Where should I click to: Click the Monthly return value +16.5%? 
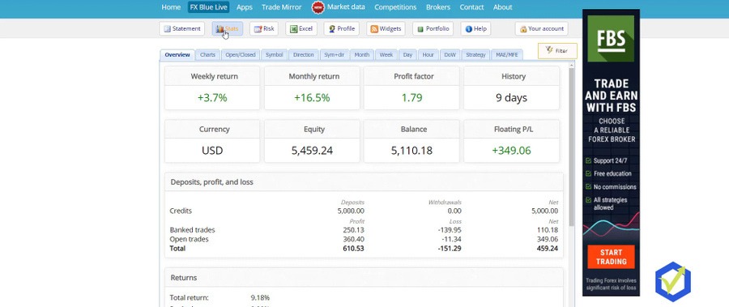(x=312, y=98)
